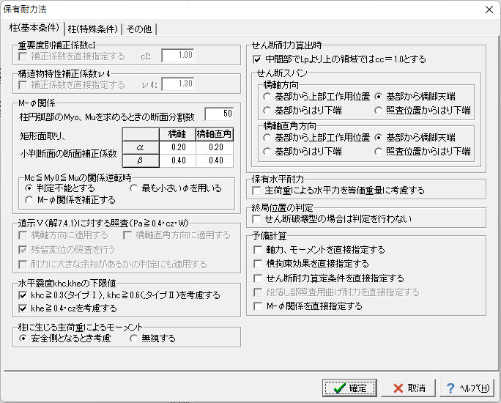Select 安全側となるとき考慮 radio option
This screenshot has width=501, height=403.
pyautogui.click(x=65, y=338)
